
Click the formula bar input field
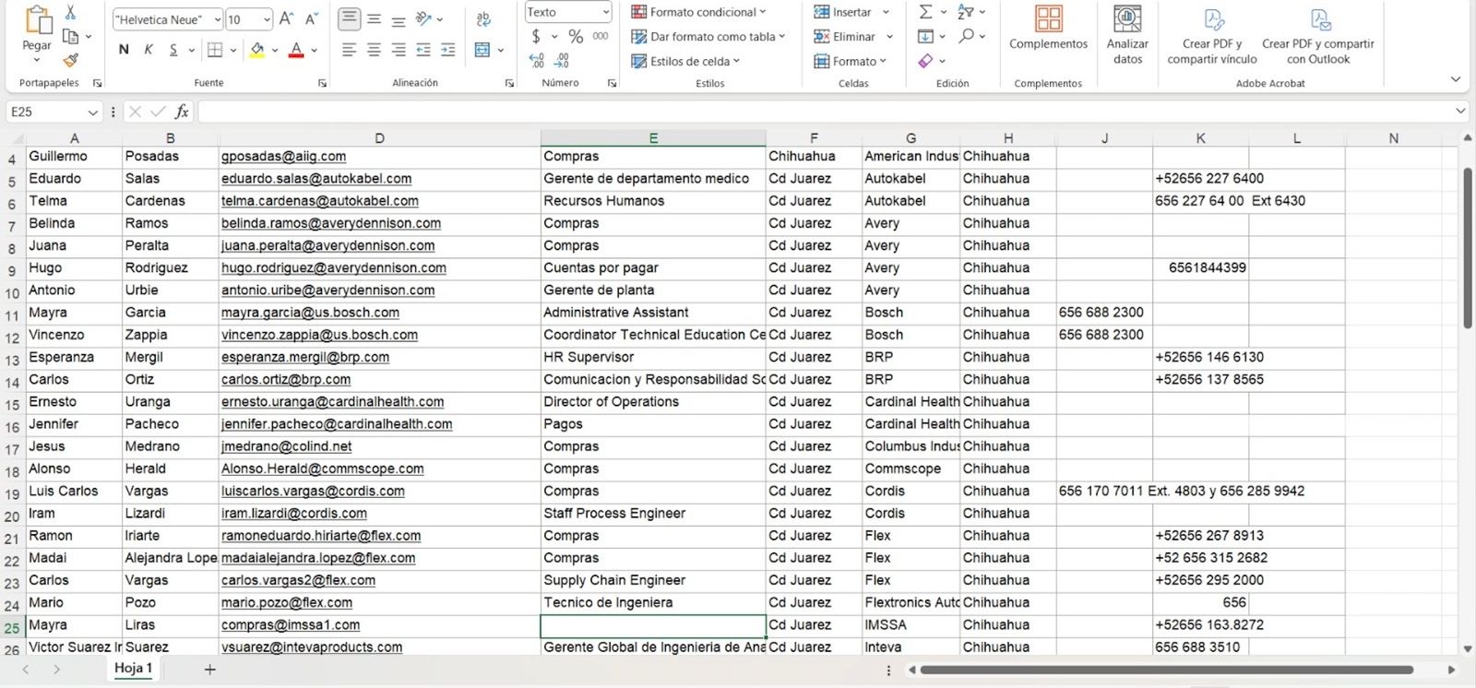click(x=825, y=112)
